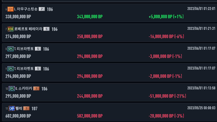Open player L. 아우구스틴손
This screenshot has width=217, height=122.
[x=26, y=9]
